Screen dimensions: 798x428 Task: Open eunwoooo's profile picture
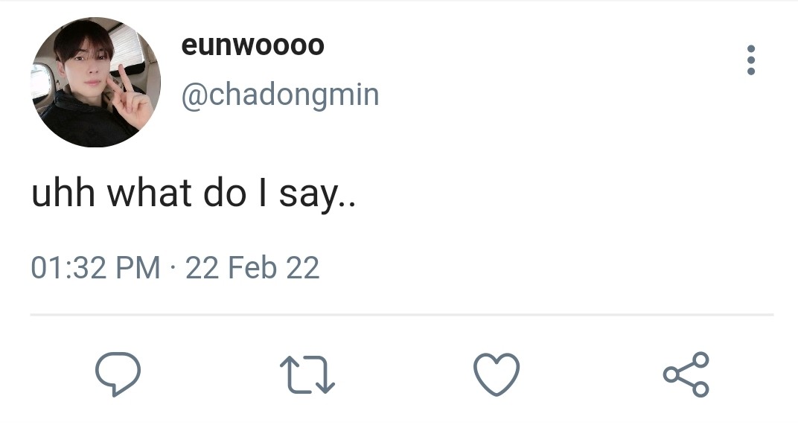point(95,82)
